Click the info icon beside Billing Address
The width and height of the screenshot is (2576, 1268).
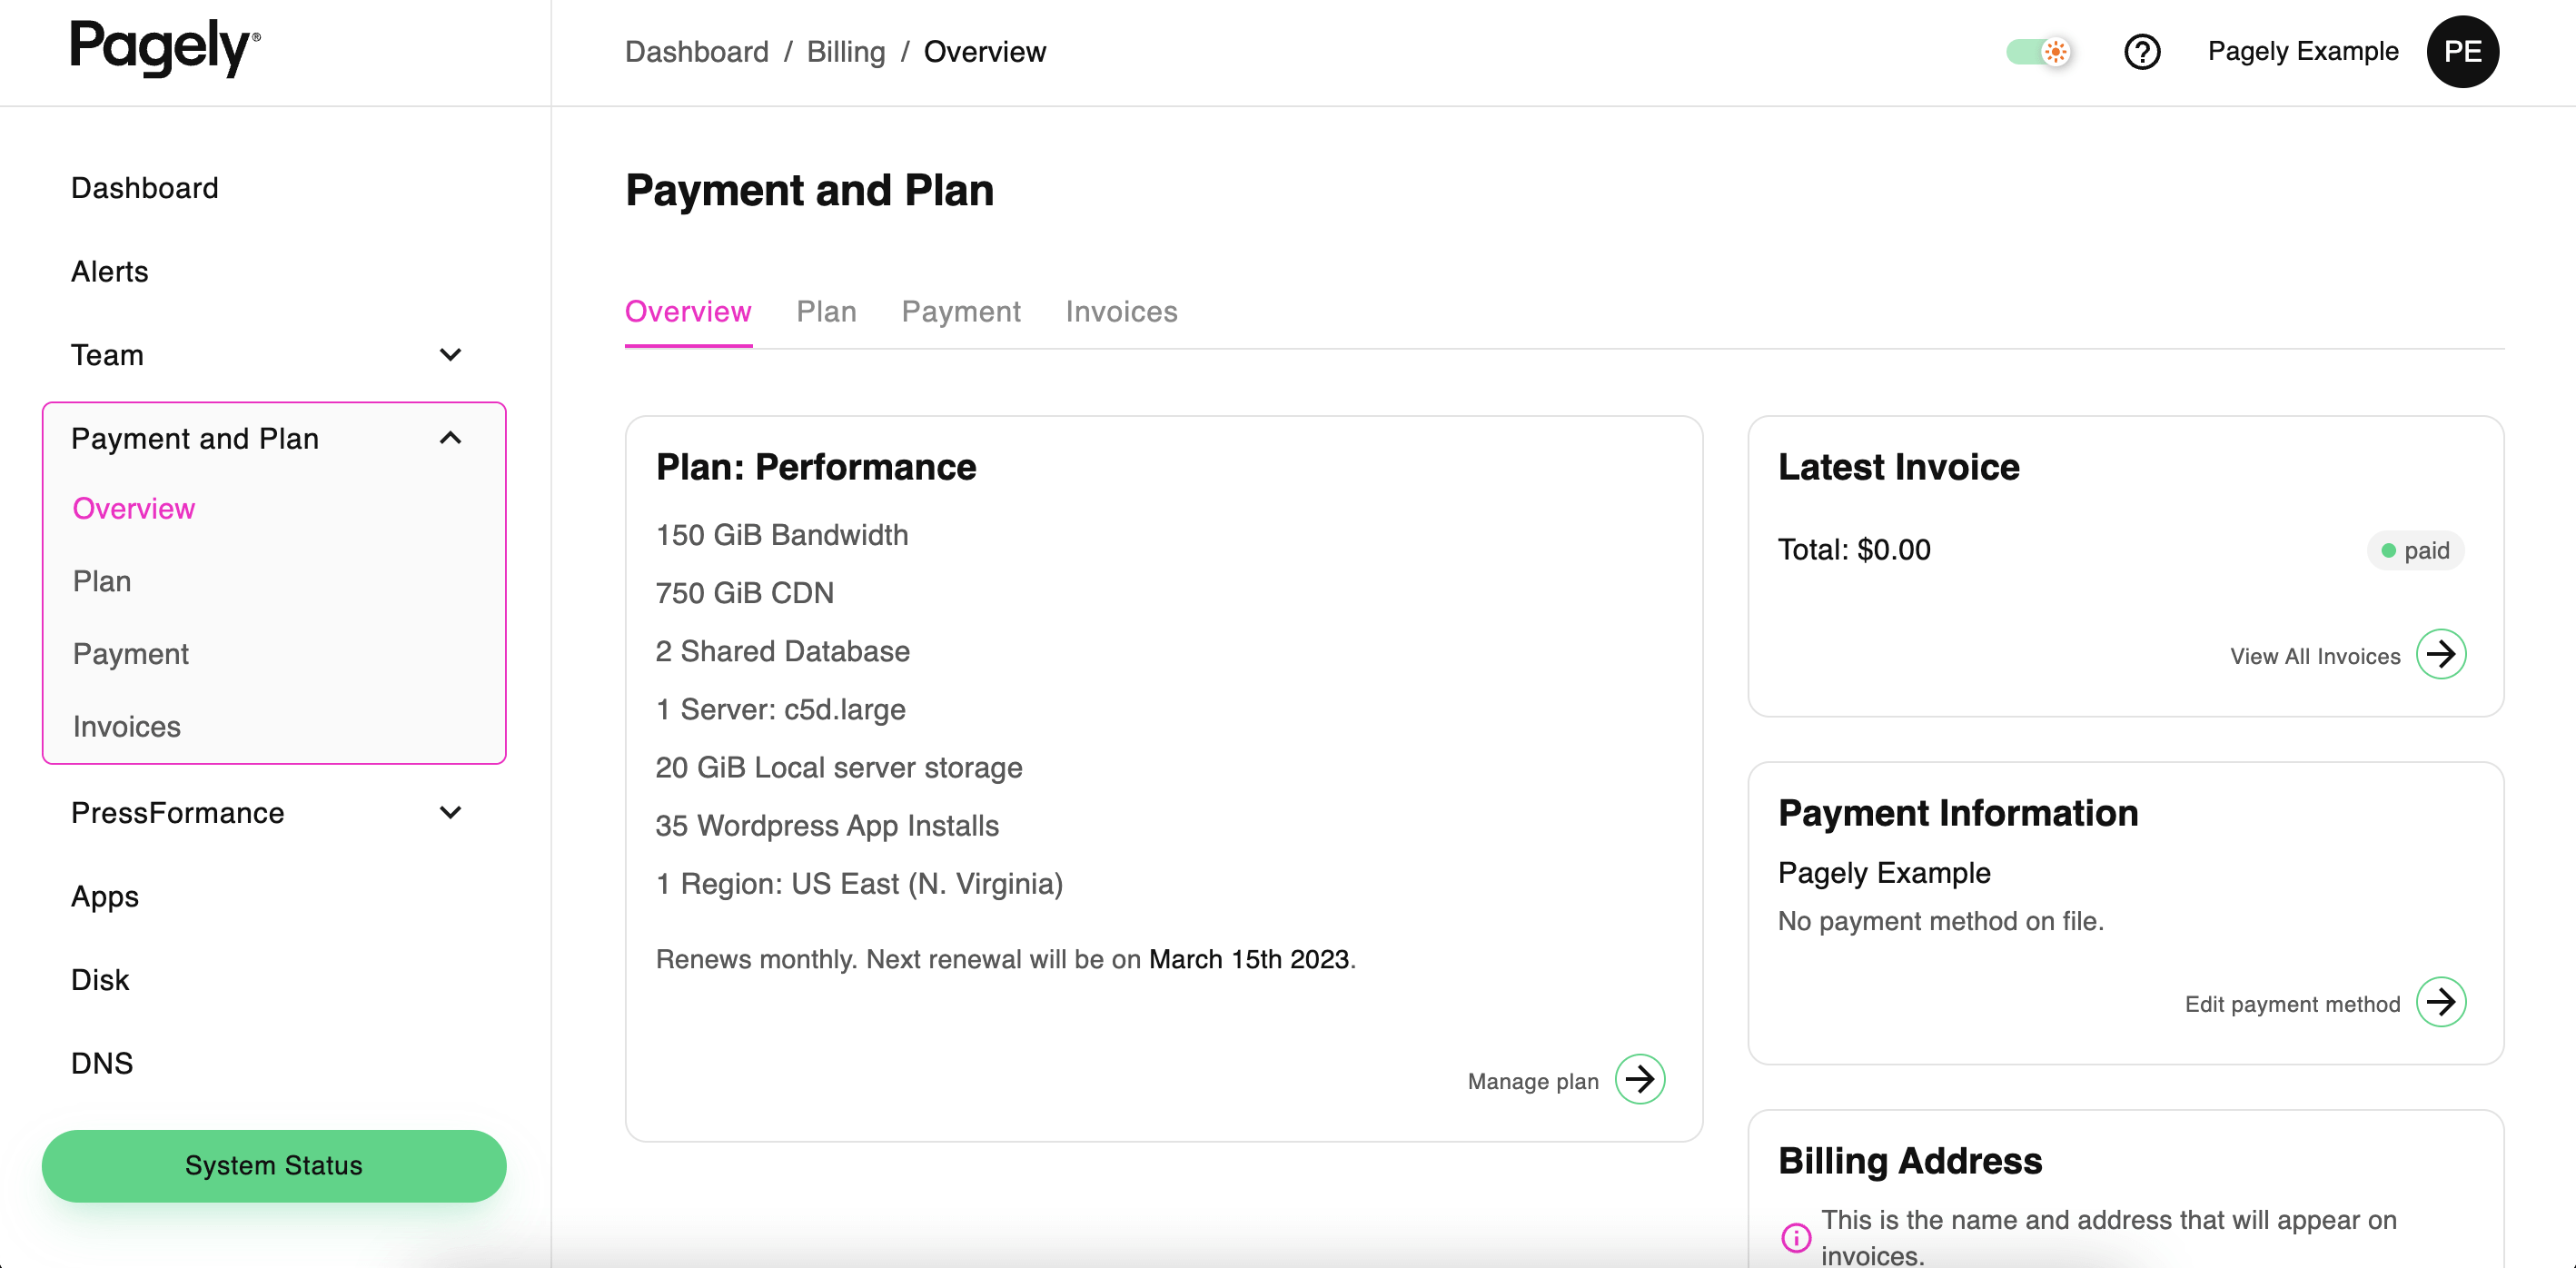pyautogui.click(x=1795, y=1237)
